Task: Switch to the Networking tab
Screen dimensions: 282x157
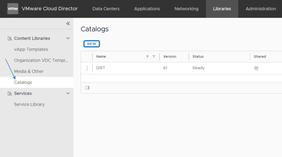Action: pos(186,9)
